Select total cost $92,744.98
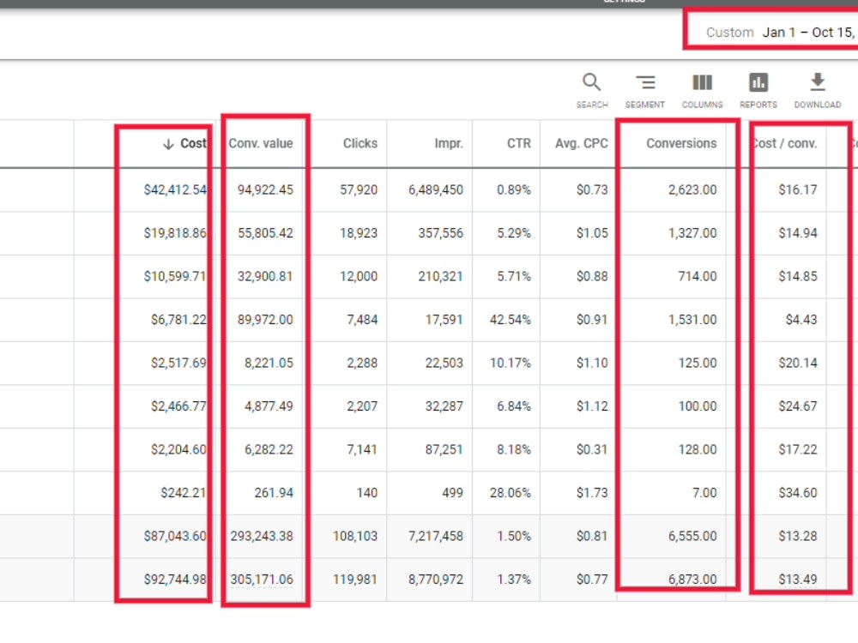Screen dimensions: 858x643 point(175,579)
